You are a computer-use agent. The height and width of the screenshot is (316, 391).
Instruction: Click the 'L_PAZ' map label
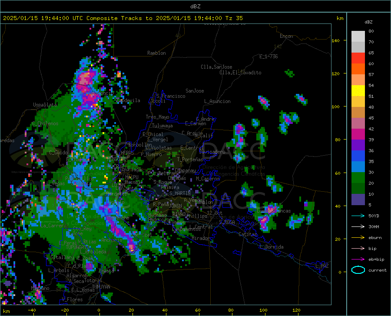pos(322,266)
